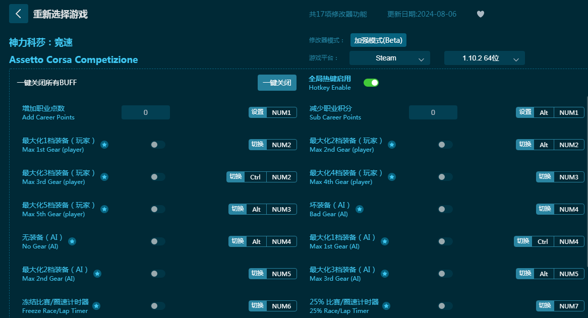Click NUM6 hotkey for Freeze Race/Lap Timer
The width and height of the screenshot is (588, 318).
click(x=281, y=306)
